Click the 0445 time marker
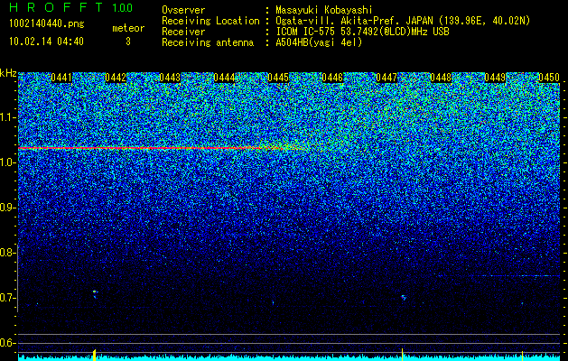Image resolution: width=568 pixels, height=361 pixels. [278, 78]
